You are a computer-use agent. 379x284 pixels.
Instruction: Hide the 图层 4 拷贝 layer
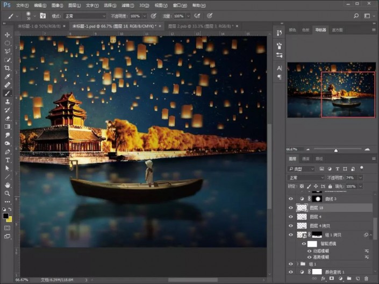tap(291, 226)
